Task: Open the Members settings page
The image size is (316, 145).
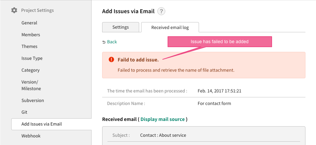Action: [x=31, y=35]
